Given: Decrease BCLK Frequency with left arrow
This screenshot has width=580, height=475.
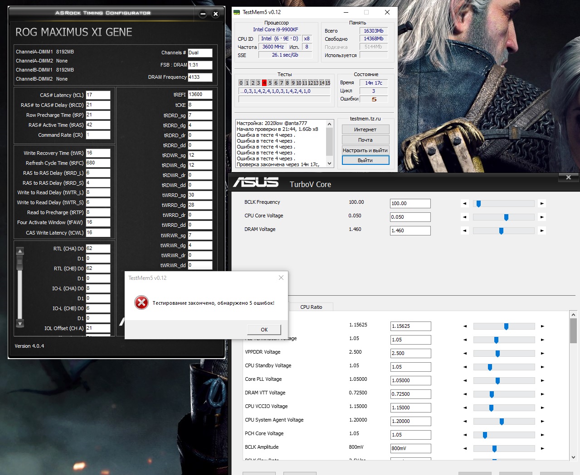Looking at the screenshot, I should (x=464, y=204).
